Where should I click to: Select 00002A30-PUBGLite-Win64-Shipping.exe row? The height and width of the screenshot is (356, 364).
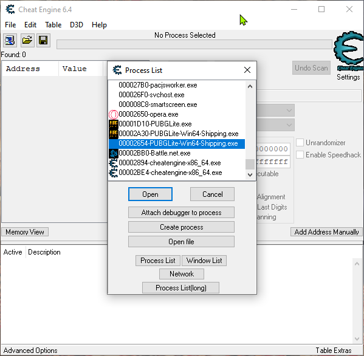(x=177, y=134)
